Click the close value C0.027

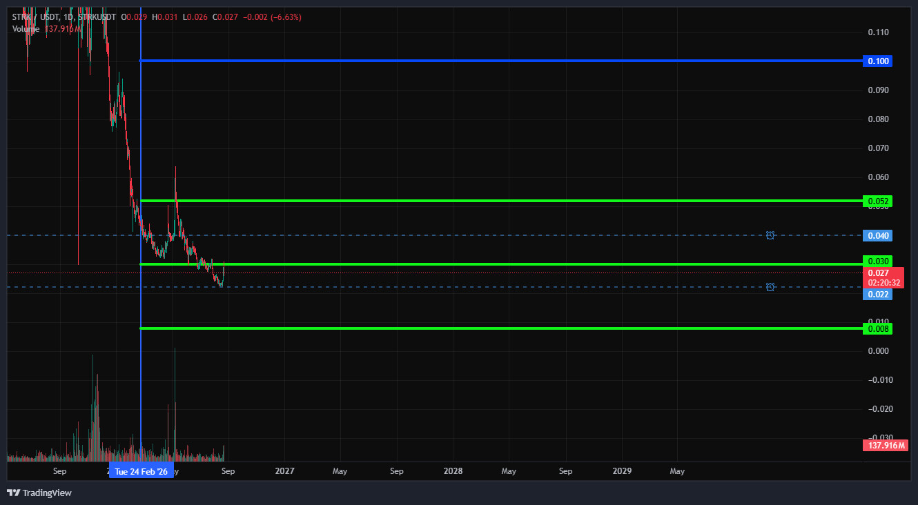[225, 17]
